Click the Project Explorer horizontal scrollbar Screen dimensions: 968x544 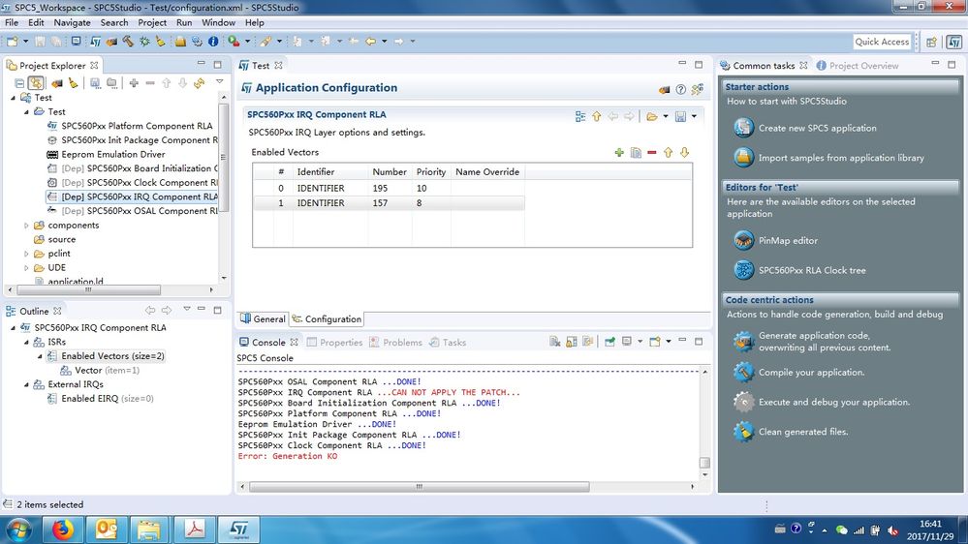click(x=88, y=289)
